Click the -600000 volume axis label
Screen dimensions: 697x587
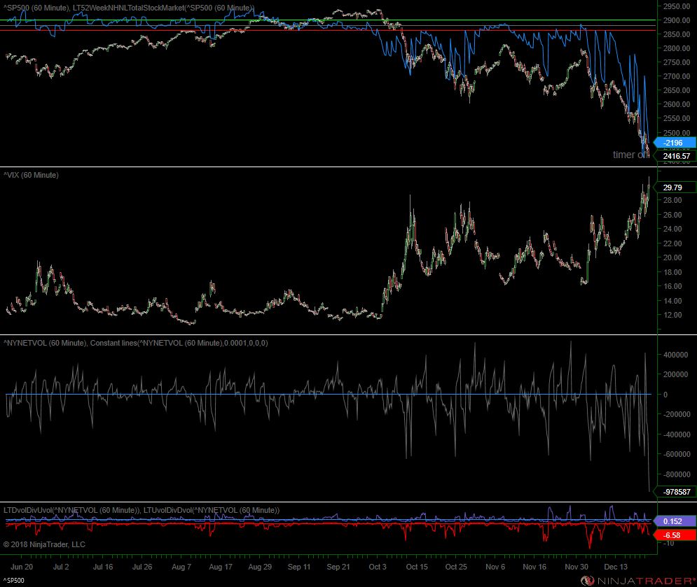(x=677, y=454)
